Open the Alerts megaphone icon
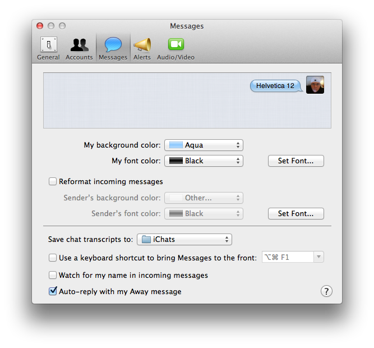 (x=142, y=45)
